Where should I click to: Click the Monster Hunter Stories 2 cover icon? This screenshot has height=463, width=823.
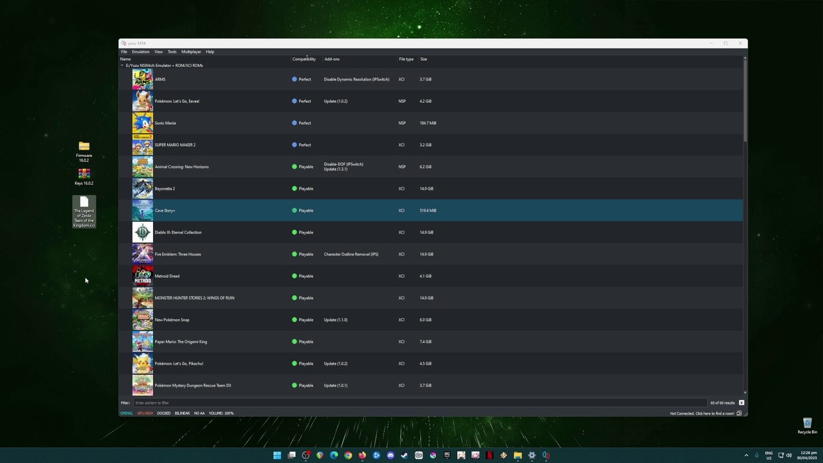coord(143,298)
